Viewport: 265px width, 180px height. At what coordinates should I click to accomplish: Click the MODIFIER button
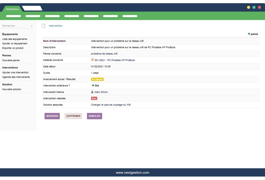click(x=52, y=116)
